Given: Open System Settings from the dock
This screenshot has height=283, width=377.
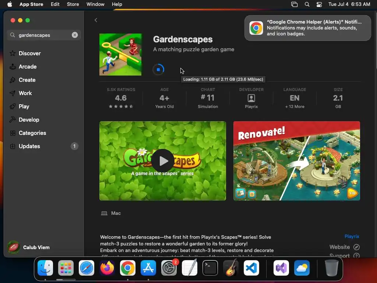Looking at the screenshot, I should pyautogui.click(x=169, y=268).
